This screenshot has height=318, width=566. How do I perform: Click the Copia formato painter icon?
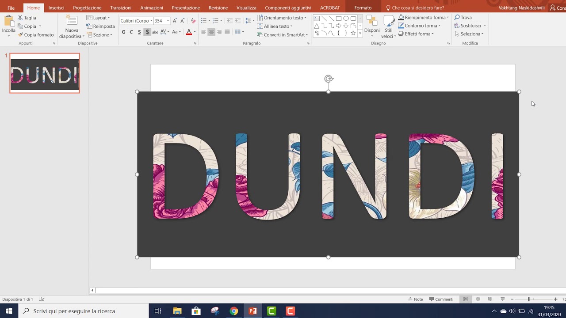(x=20, y=34)
